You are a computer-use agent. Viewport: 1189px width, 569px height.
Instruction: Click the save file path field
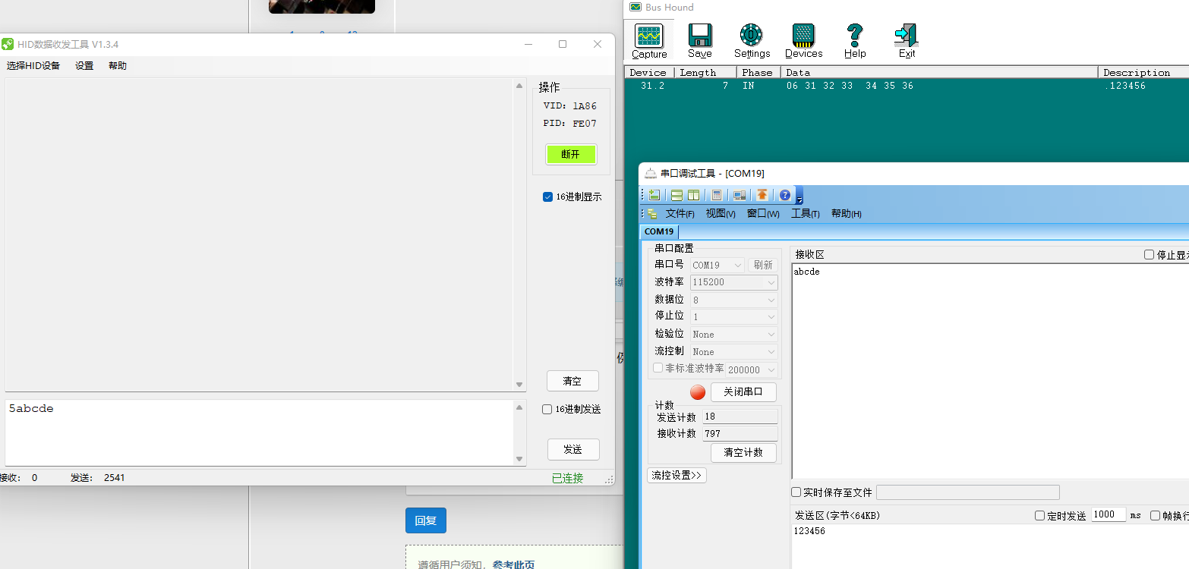(x=967, y=492)
